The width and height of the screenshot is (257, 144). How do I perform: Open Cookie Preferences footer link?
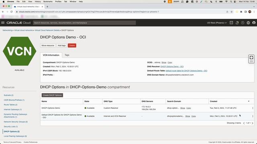31,142
